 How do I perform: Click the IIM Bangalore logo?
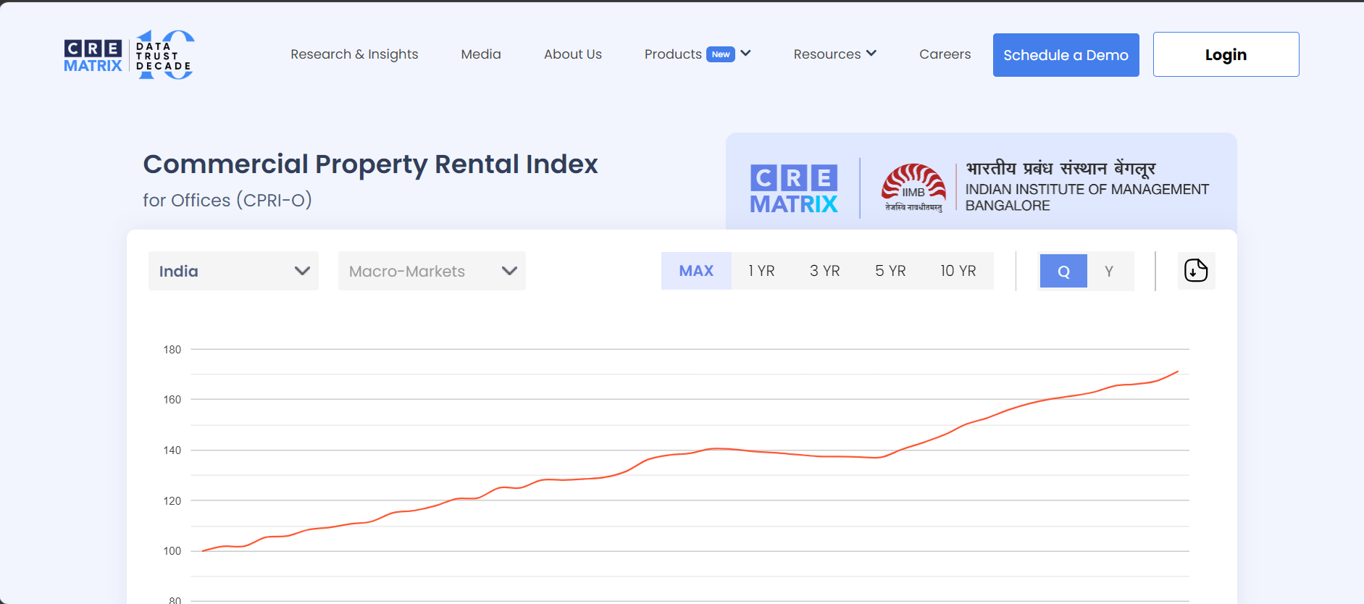tap(913, 188)
